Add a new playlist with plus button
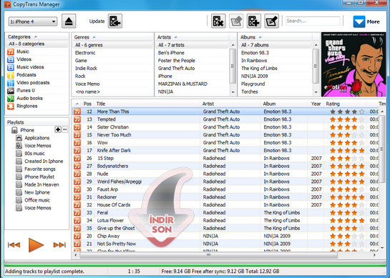The width and height of the screenshot is (390, 278). [58, 129]
